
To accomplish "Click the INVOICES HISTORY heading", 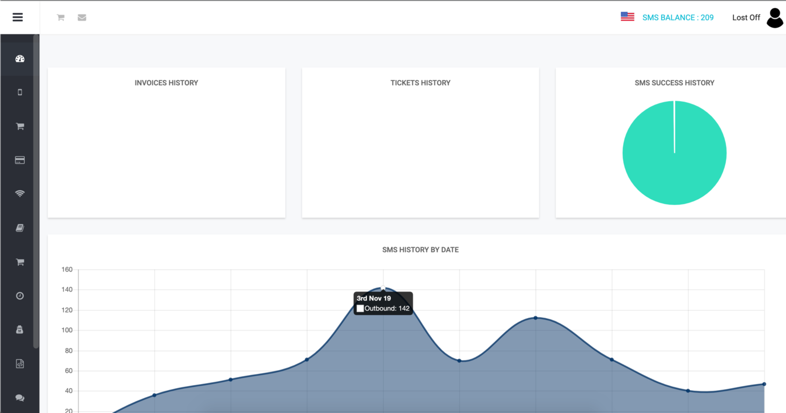I will tap(166, 83).
